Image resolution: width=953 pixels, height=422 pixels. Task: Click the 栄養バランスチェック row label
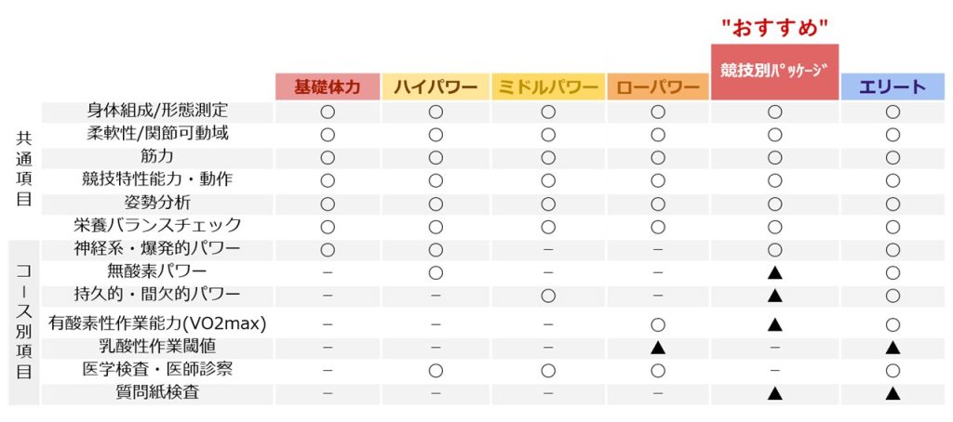point(156,225)
